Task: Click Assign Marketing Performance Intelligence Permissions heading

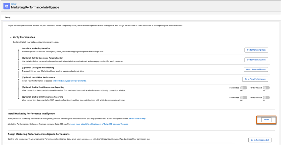Action: (x=39, y=134)
